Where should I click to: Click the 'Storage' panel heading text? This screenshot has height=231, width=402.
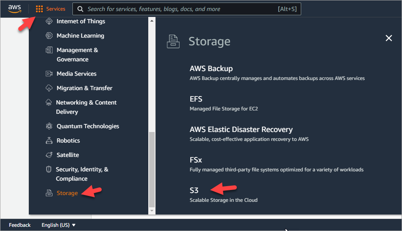209,41
